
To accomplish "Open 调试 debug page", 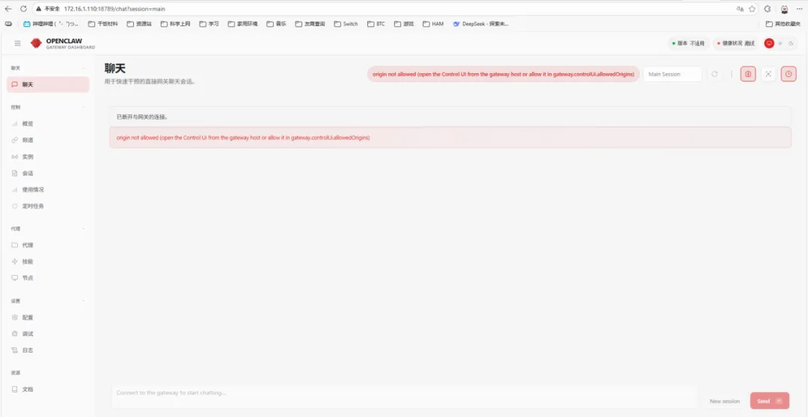I will (x=48, y=334).
